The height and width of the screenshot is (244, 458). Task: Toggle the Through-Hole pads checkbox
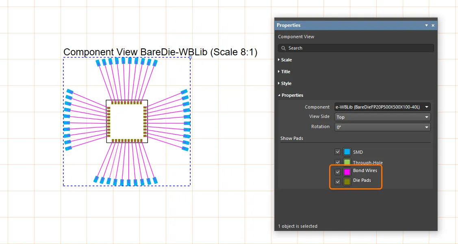(x=338, y=162)
